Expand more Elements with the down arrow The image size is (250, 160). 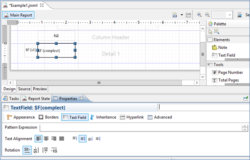tap(237, 60)
